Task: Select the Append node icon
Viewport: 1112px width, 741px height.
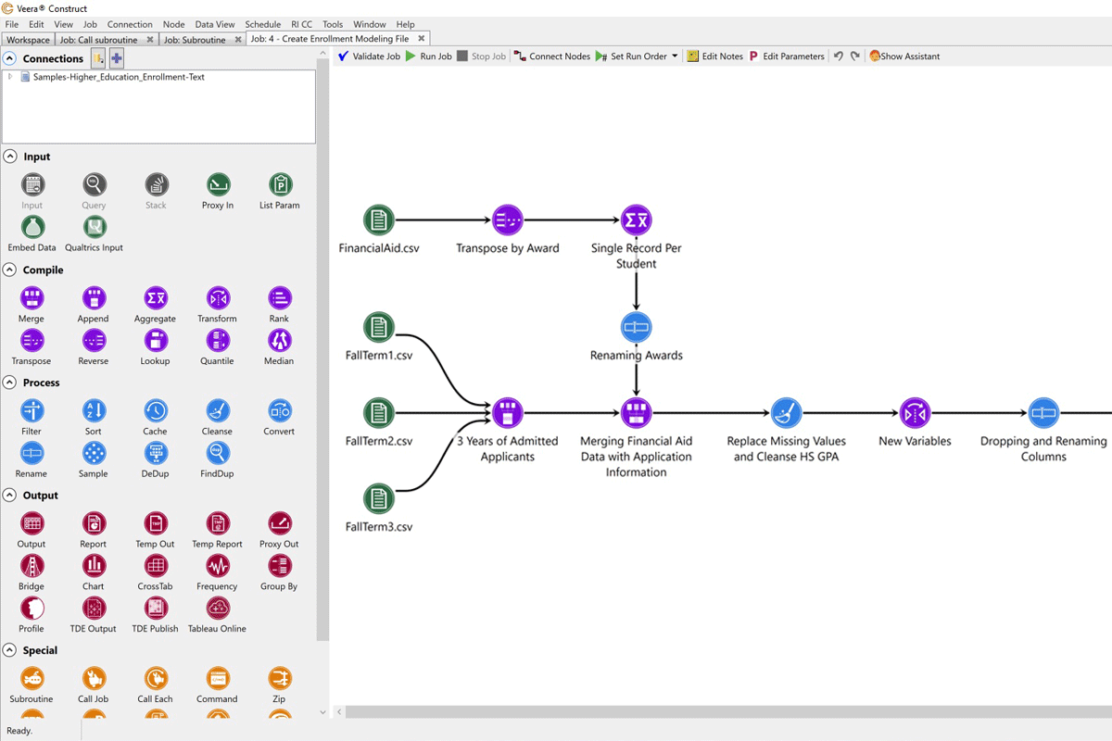Action: coord(94,298)
